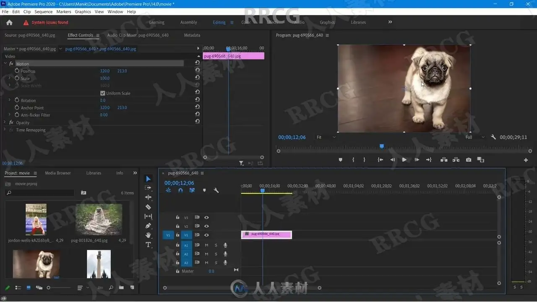
Task: Click the System issues found warning
Action: (50, 23)
